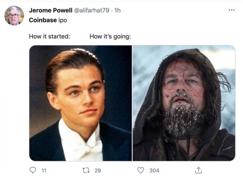The height and width of the screenshot is (178, 243).
Task: Click the word 'ipo' in the tweet
Action: pos(62,20)
